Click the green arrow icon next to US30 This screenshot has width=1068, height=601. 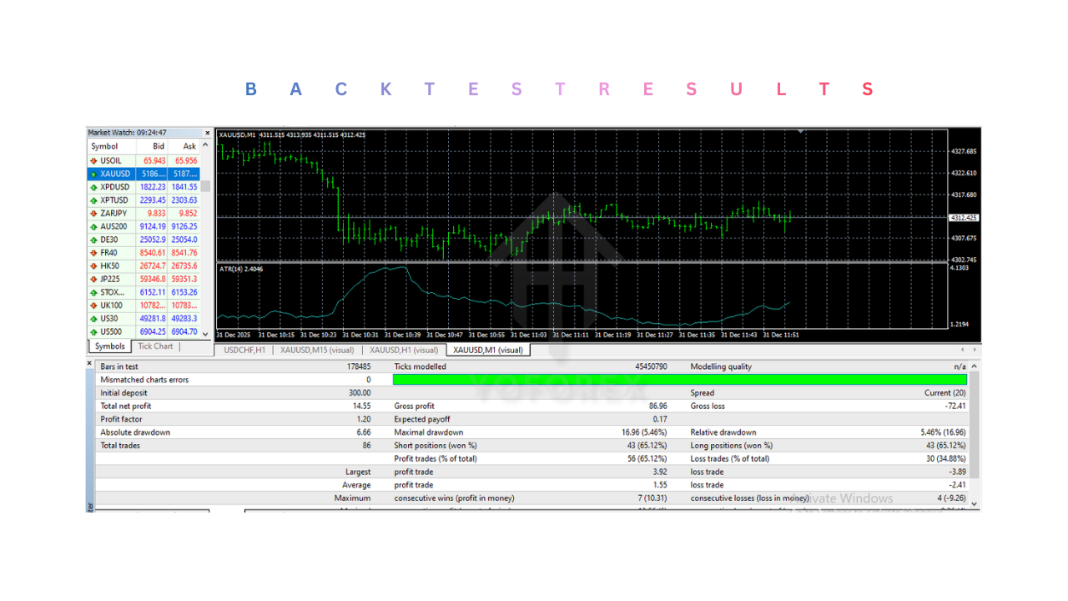pyautogui.click(x=93, y=318)
